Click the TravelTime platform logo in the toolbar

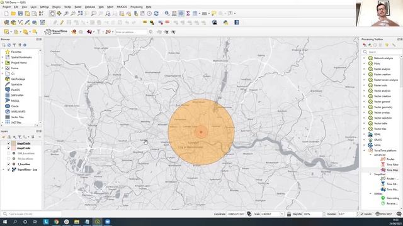point(56,32)
